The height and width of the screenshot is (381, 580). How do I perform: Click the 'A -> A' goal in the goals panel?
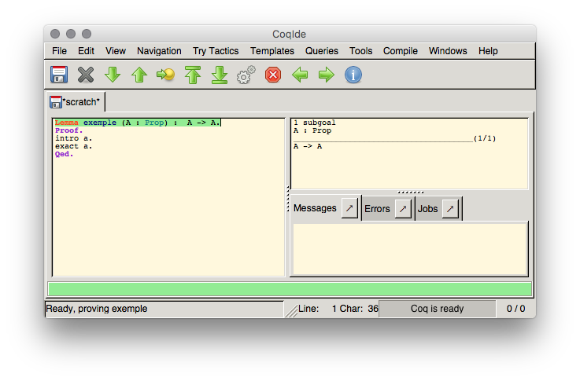coord(308,146)
